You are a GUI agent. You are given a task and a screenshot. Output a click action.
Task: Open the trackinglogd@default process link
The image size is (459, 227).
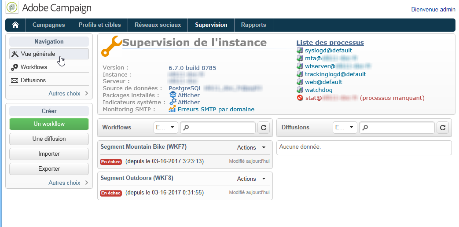(x=335, y=74)
